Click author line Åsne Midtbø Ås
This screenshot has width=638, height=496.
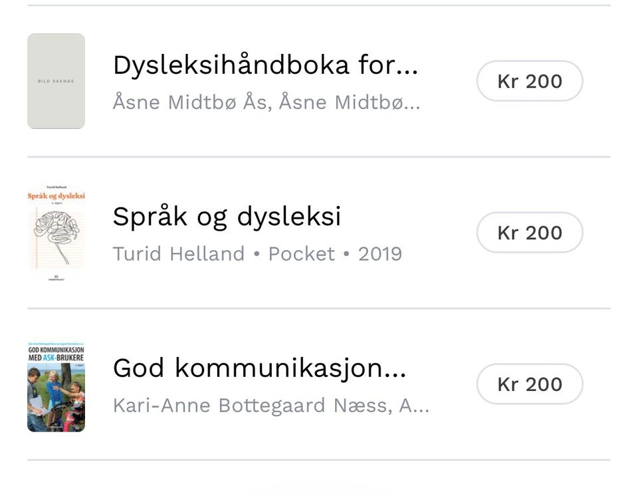pyautogui.click(x=192, y=103)
